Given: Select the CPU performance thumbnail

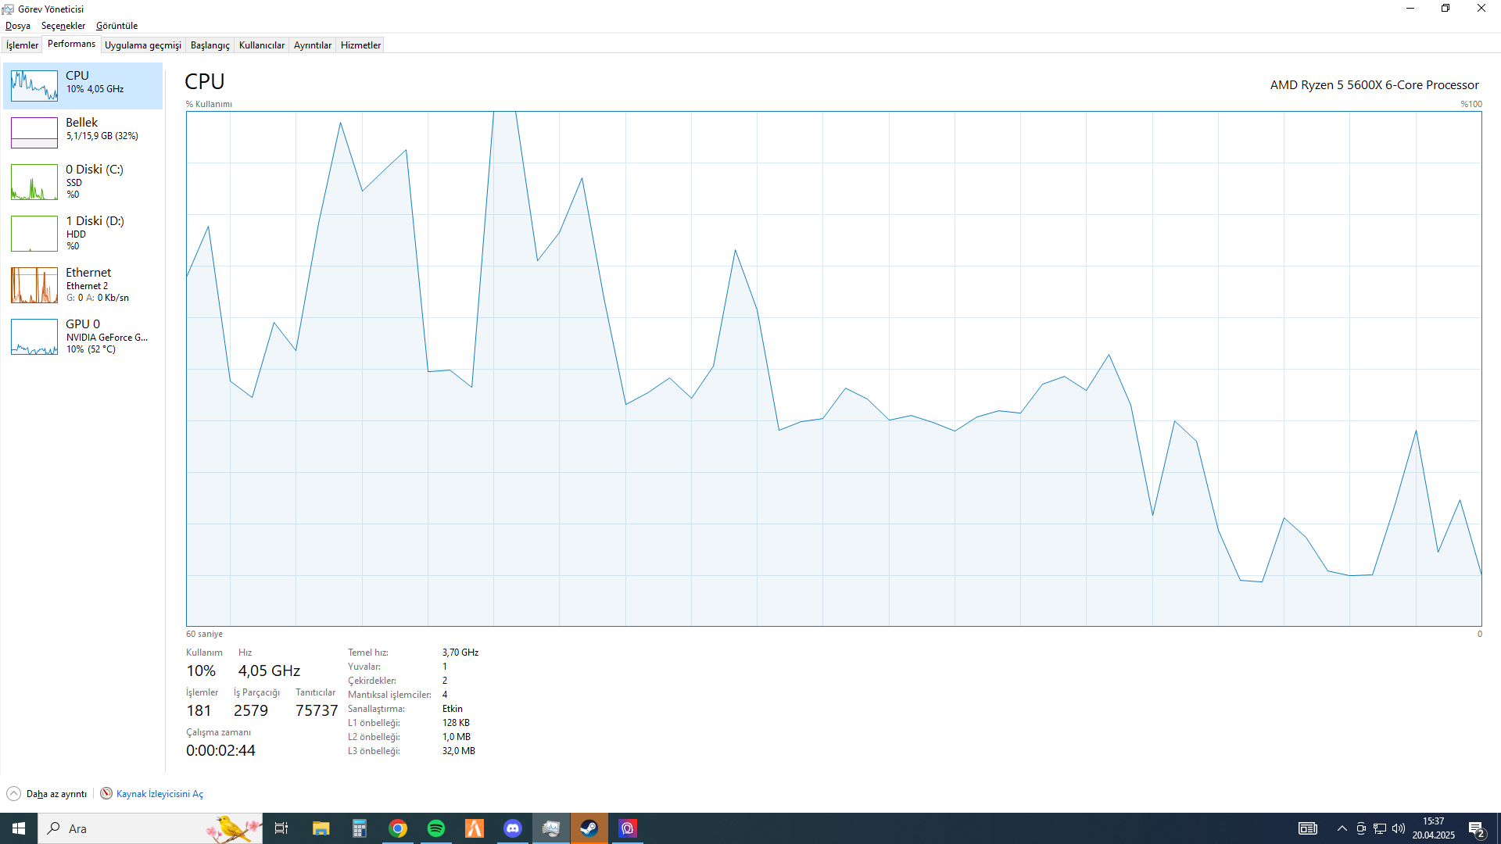Looking at the screenshot, I should (34, 85).
